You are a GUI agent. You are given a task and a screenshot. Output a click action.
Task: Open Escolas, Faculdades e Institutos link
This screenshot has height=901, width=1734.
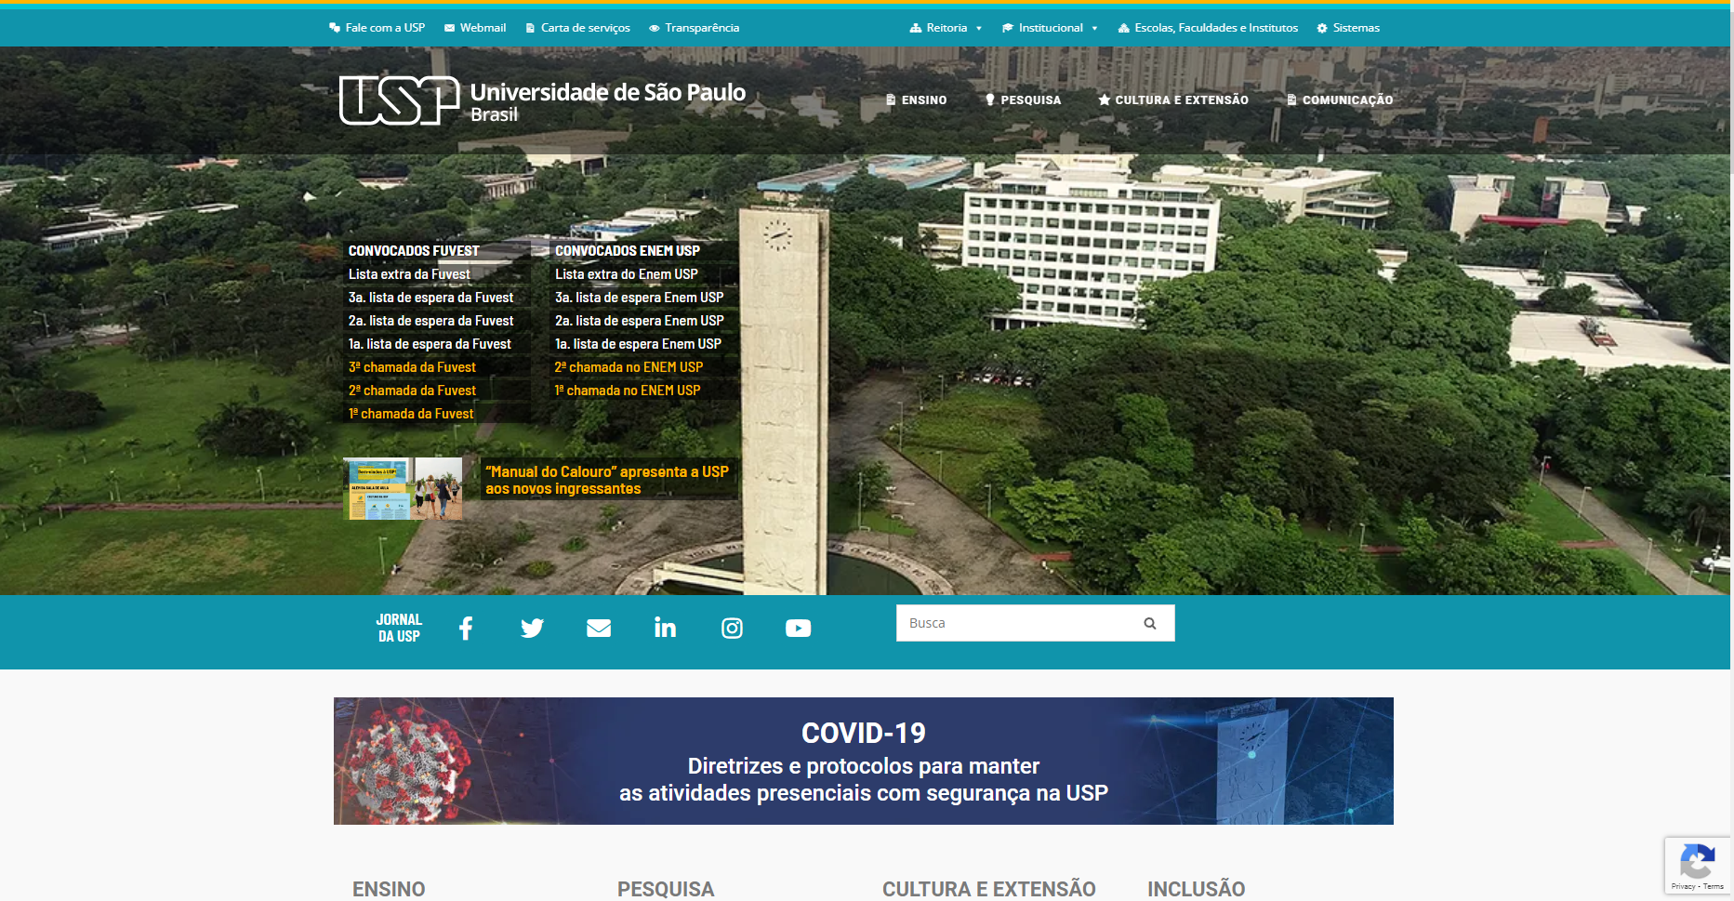(1208, 28)
